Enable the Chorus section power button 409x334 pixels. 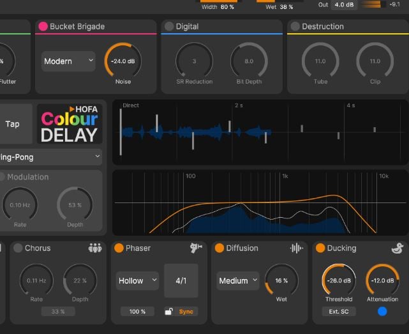[18, 248]
